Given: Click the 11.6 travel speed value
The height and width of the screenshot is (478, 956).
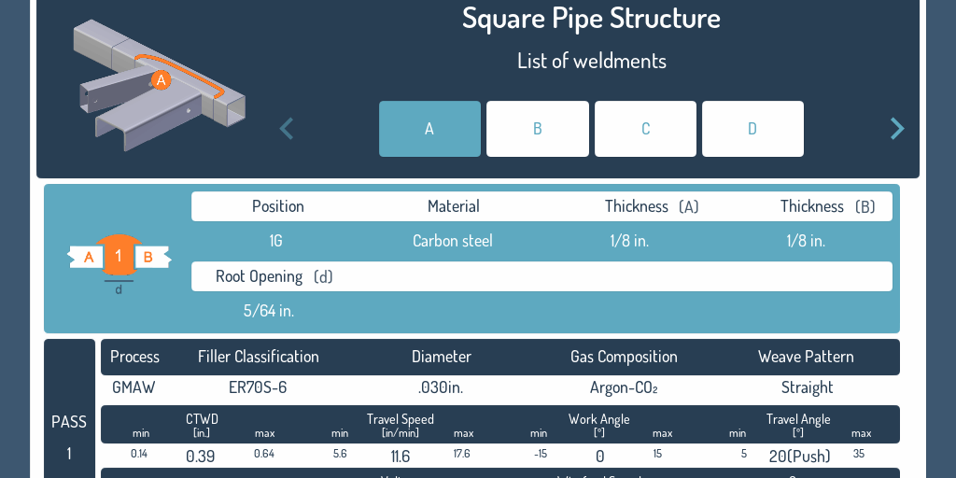Looking at the screenshot, I should click(x=401, y=457).
